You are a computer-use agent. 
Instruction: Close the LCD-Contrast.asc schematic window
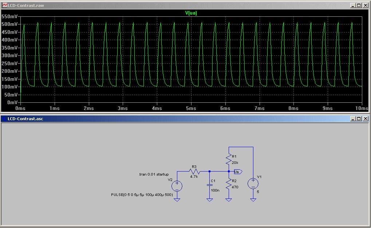pos(365,119)
